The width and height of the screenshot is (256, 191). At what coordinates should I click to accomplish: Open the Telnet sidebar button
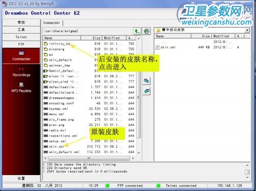click(22, 37)
